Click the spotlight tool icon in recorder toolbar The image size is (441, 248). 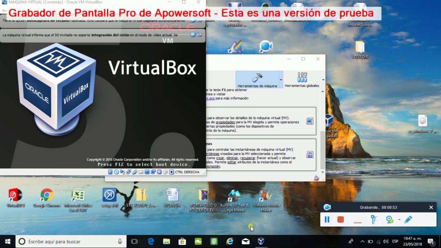point(374,219)
